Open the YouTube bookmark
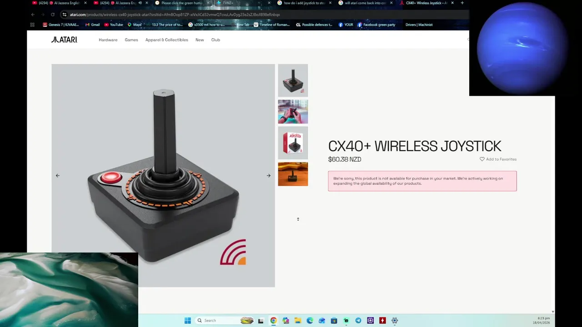582x327 pixels. [114, 25]
